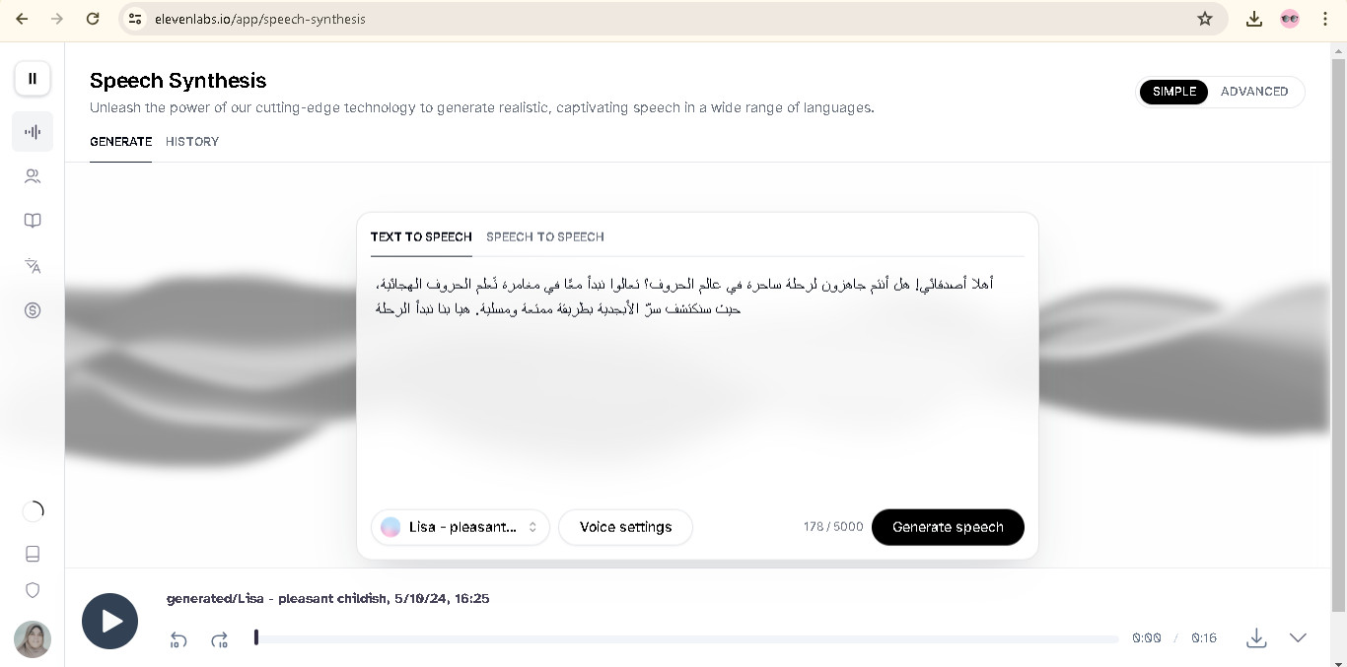The height and width of the screenshot is (667, 1347).
Task: Click the 0:00 elapsed time text
Action: [x=1147, y=638]
